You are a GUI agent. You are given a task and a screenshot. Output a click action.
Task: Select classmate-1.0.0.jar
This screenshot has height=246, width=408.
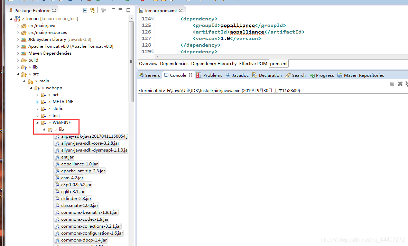click(76, 206)
